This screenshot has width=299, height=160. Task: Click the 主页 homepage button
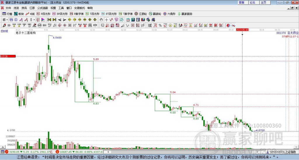[265, 2]
